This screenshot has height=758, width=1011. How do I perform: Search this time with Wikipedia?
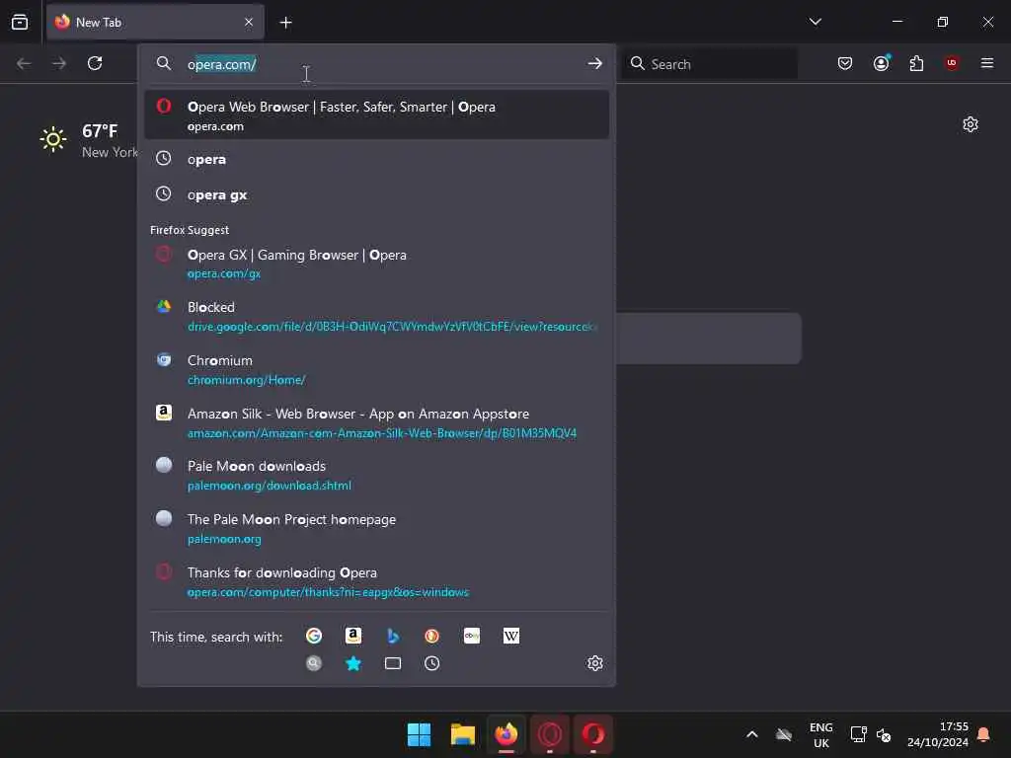pos(511,637)
